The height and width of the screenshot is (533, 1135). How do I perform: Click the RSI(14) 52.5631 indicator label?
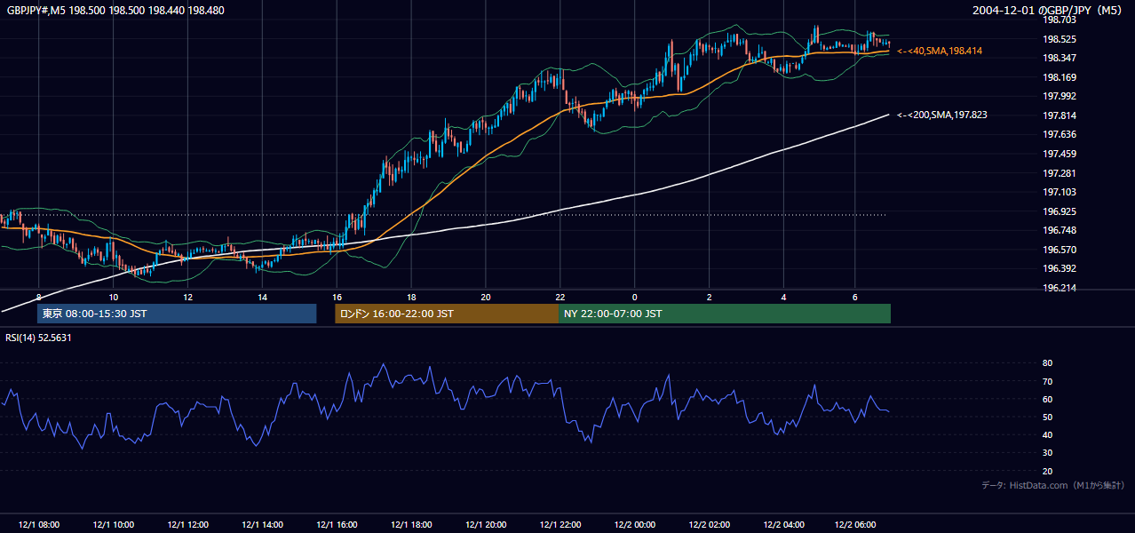click(38, 338)
